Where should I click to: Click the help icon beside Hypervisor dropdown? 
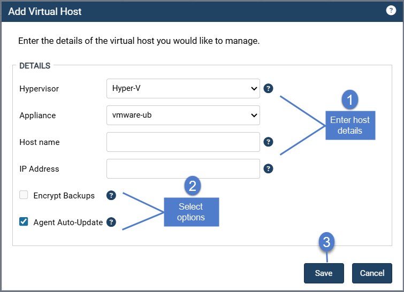pyautogui.click(x=269, y=88)
